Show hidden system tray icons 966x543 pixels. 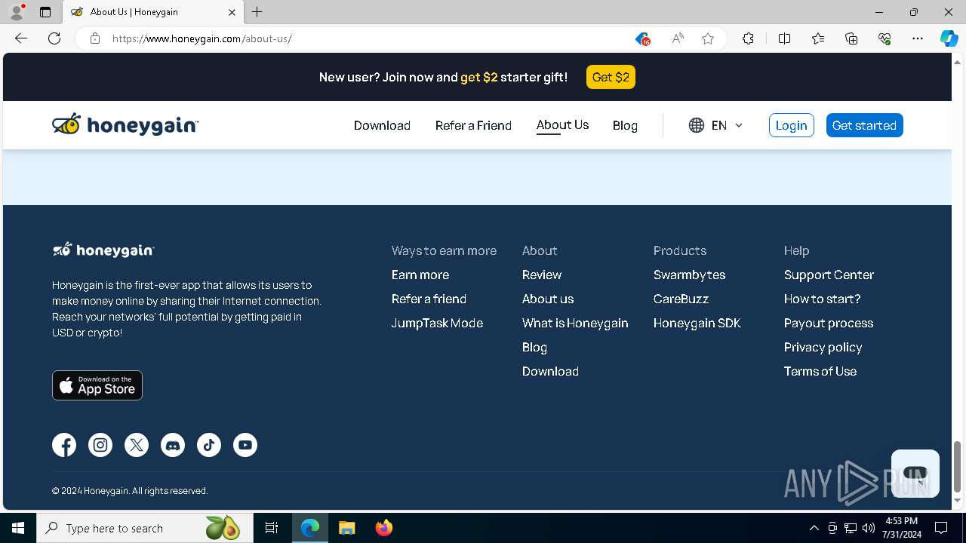coord(814,528)
